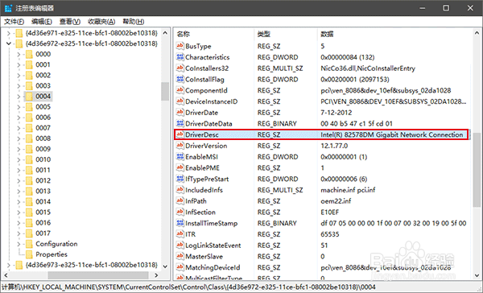Screen dimensions: 483x293
Task: Click the DeviceInstanceID string icon
Action: (180, 101)
